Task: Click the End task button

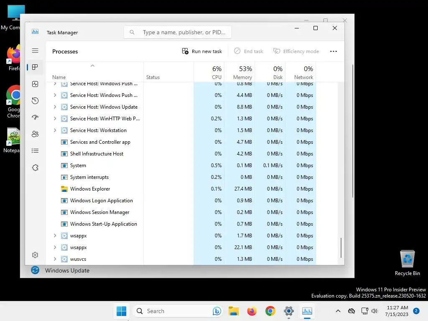Action: pyautogui.click(x=248, y=51)
